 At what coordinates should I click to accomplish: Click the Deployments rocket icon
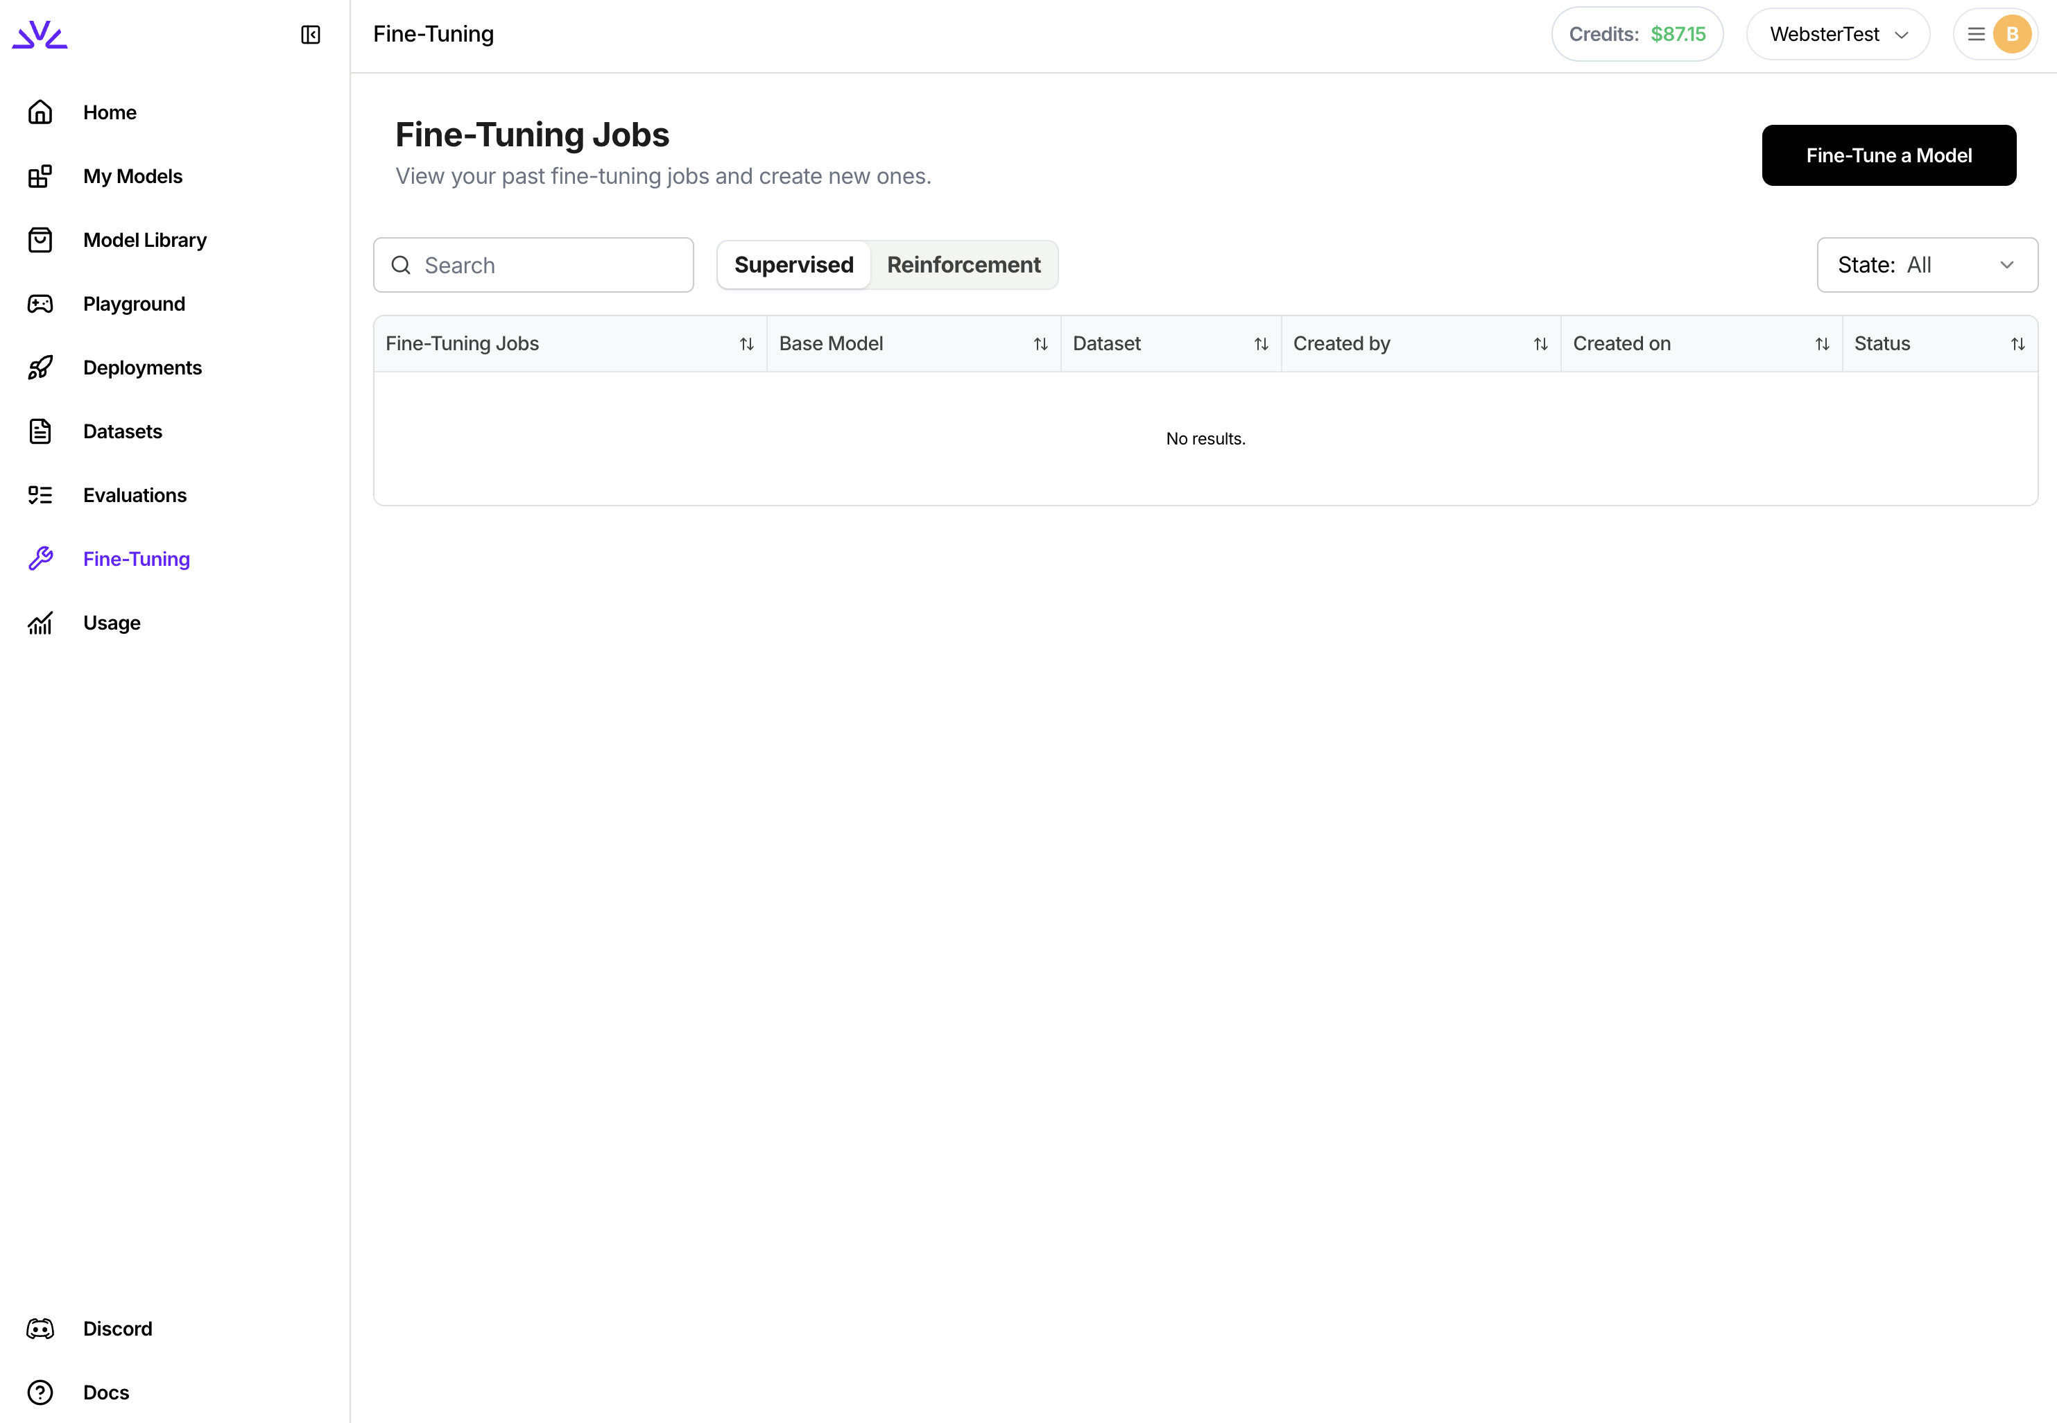pos(40,368)
